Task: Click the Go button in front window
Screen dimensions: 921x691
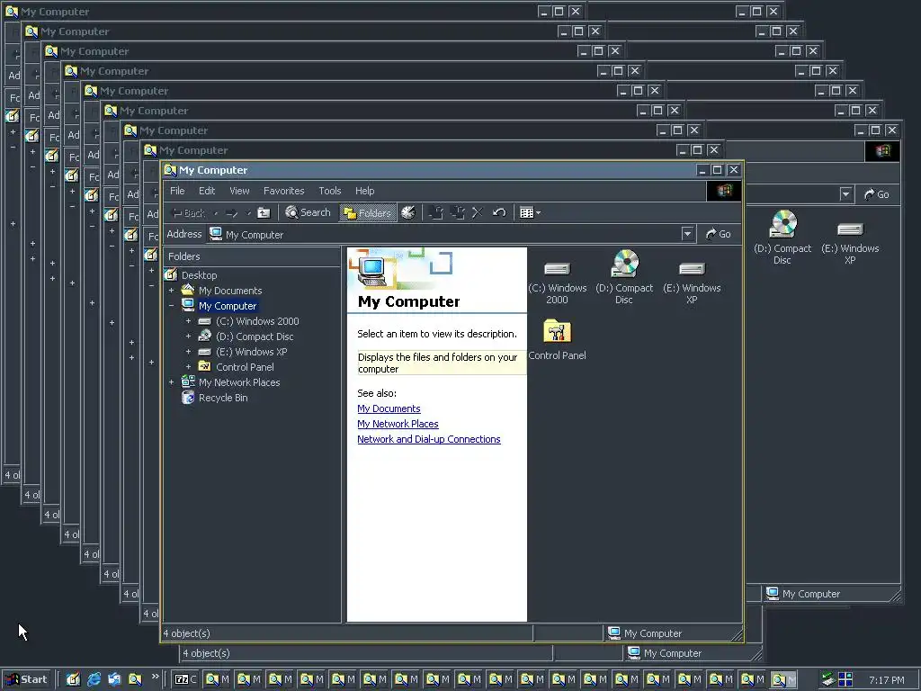Action: 718,234
